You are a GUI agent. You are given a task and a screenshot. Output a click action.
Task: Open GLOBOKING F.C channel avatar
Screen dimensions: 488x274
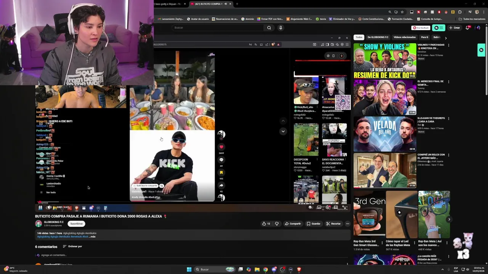39,224
